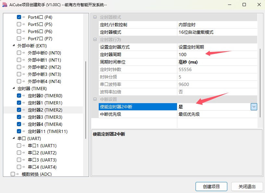This screenshot has width=265, height=193.
Task: Uncheck 定时器0 (TIMER0) checkbox
Action: [19, 96]
